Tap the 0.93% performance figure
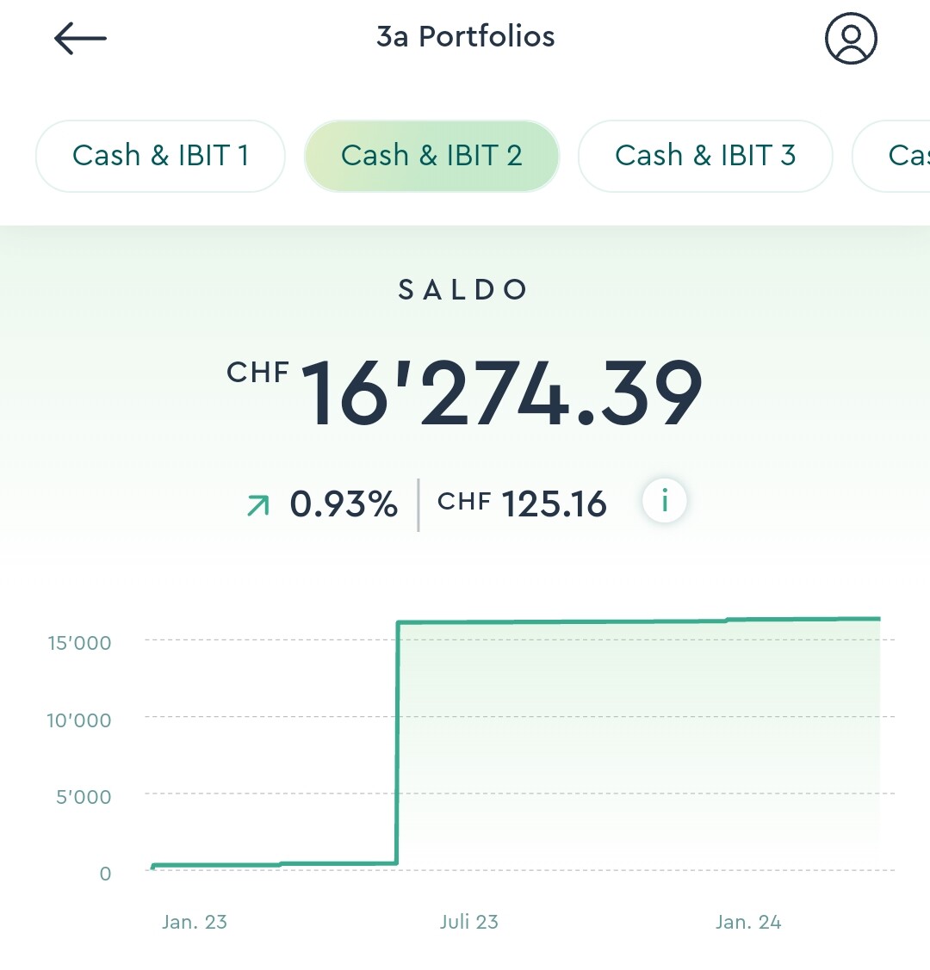The image size is (930, 970). (x=344, y=504)
